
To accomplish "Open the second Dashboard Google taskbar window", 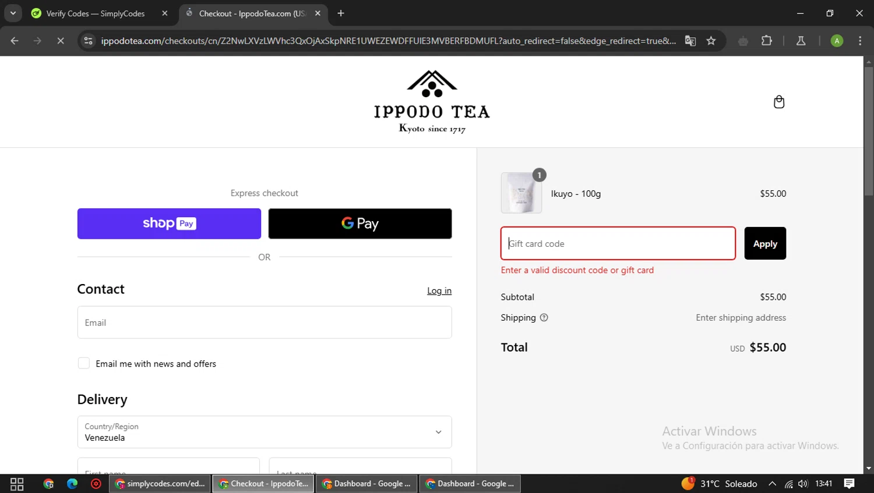I will click(x=470, y=484).
